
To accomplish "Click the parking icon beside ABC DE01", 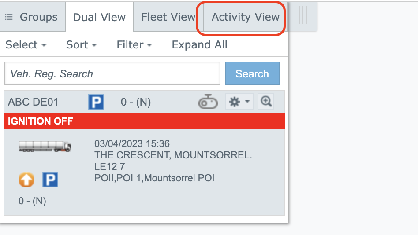I will [x=96, y=102].
